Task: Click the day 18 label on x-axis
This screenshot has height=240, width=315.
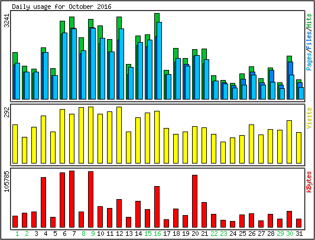Action: 176,233
